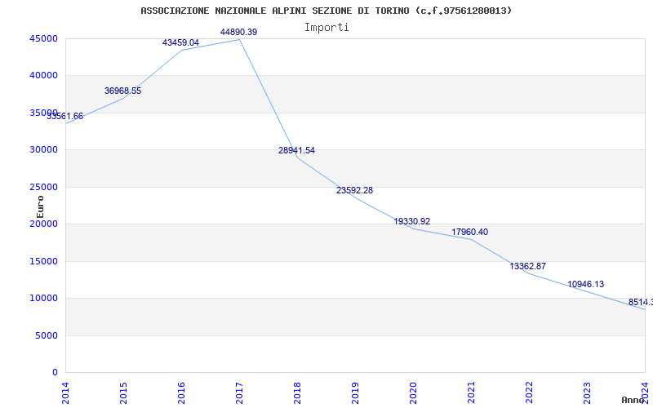The width and height of the screenshot is (653, 408).
Task: Click x-axis year label 2014
Action: pyautogui.click(x=65, y=393)
